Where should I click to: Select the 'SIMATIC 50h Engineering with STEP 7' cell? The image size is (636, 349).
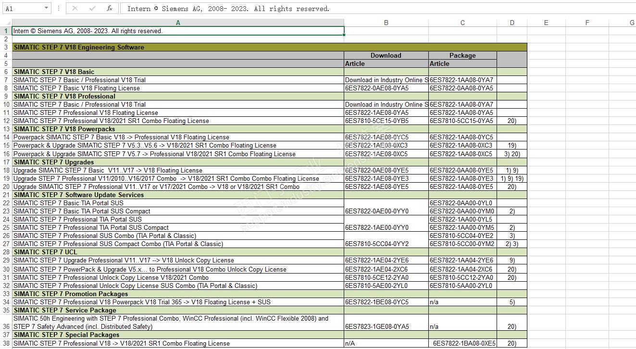(x=178, y=322)
